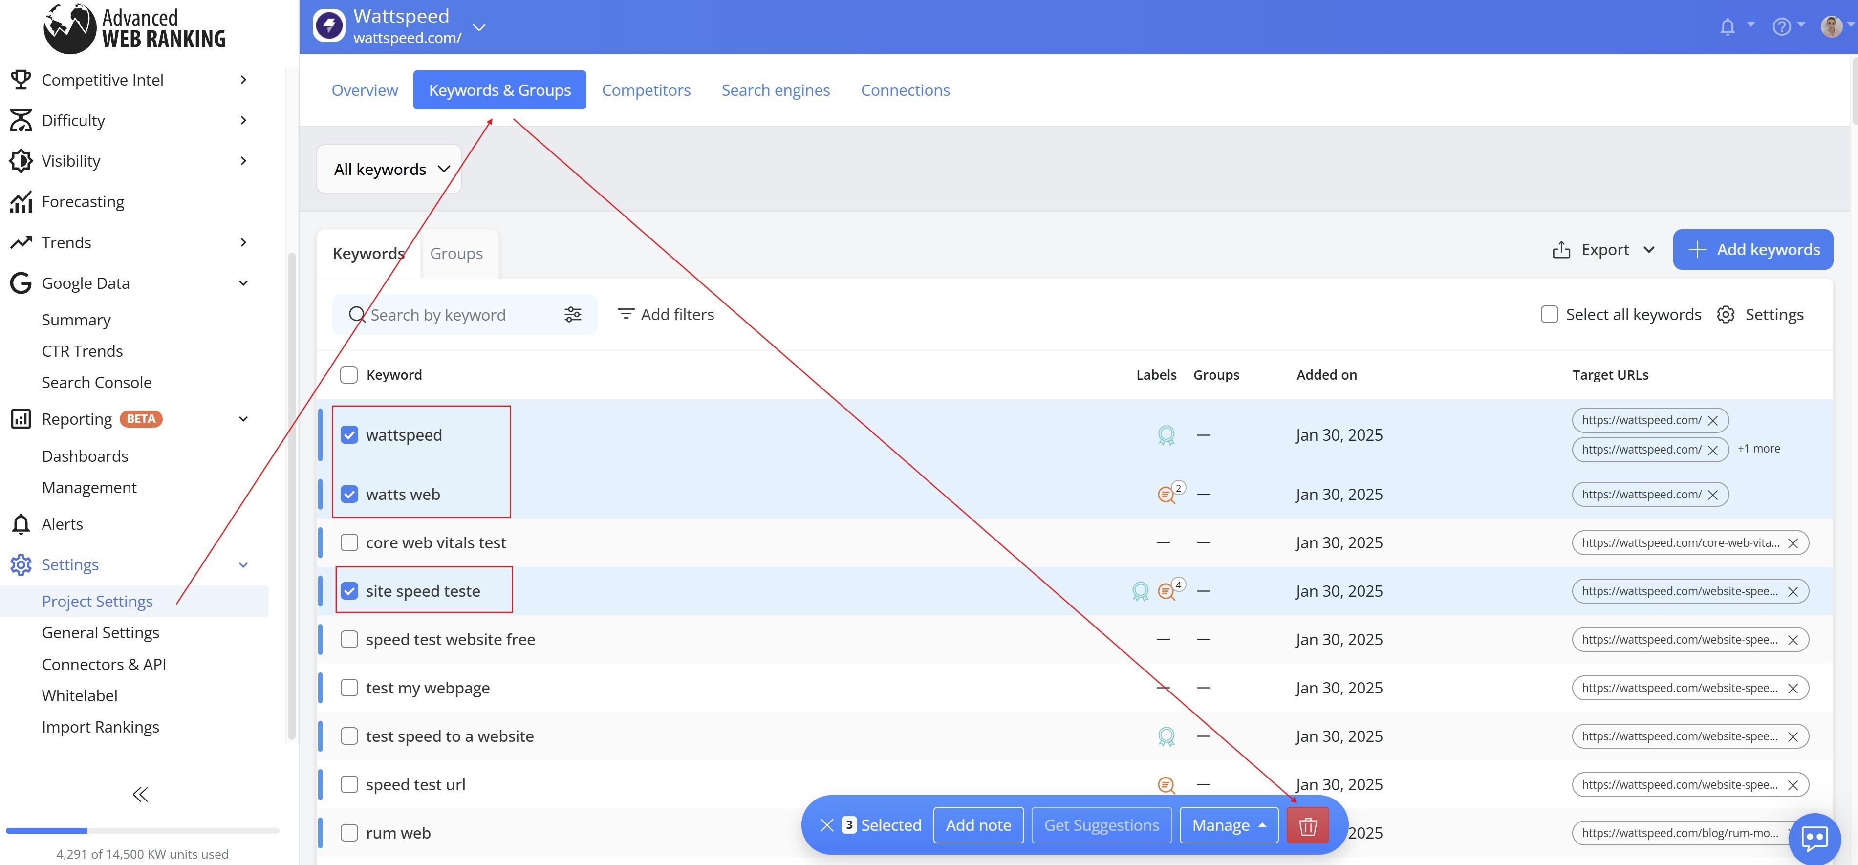Uncheck the watts web keyword checkbox
The height and width of the screenshot is (865, 1858).
(349, 494)
